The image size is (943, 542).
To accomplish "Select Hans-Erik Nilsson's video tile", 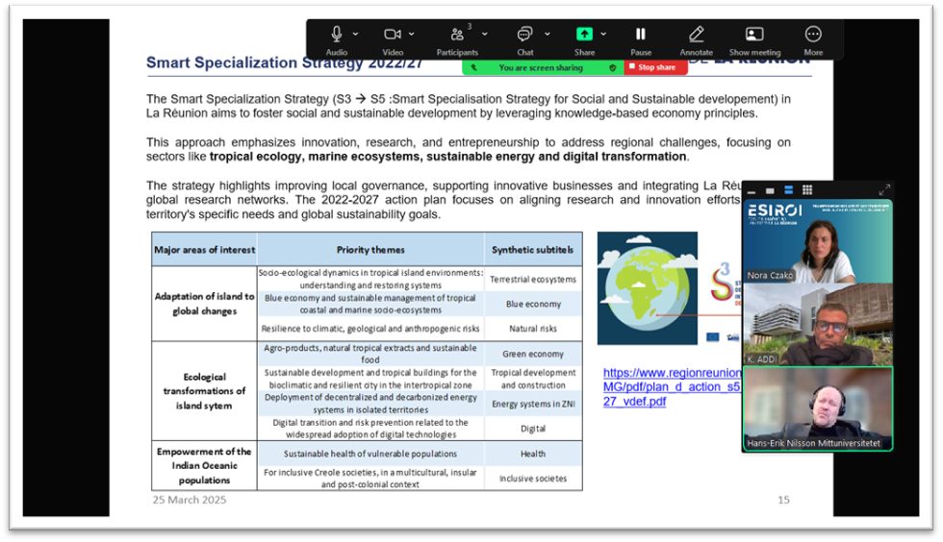I will tap(818, 408).
